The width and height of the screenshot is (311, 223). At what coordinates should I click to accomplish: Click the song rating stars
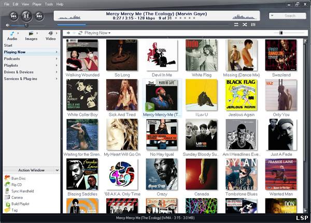(x=185, y=18)
